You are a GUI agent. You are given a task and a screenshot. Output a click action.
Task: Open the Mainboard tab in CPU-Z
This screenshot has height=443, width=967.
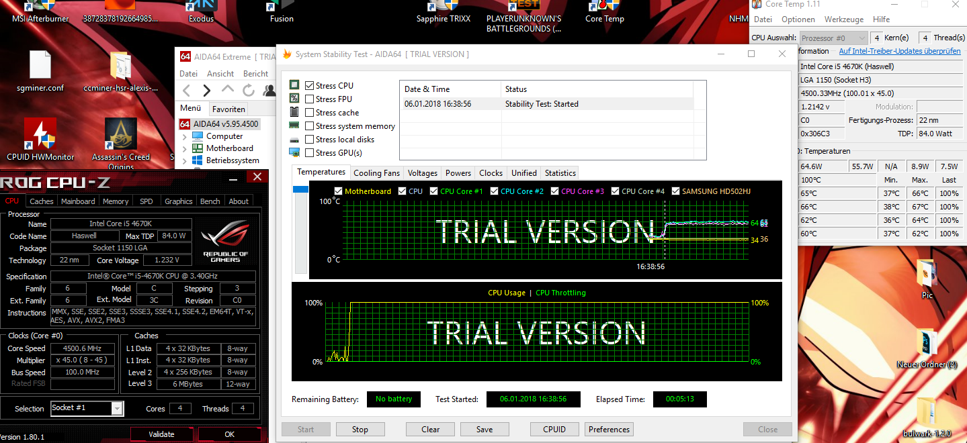[78, 201]
